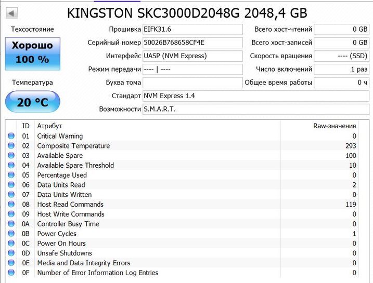
Task: Click the ID column header
Action: [x=25, y=126]
